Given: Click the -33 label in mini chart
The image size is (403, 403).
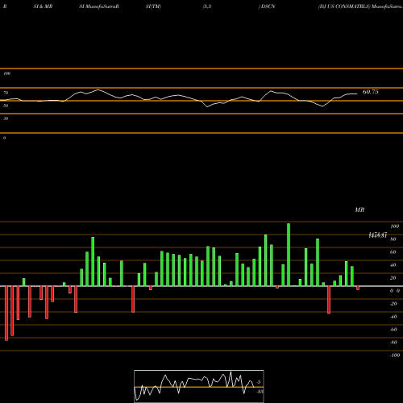Looking at the screenshot, I should pos(260,392).
